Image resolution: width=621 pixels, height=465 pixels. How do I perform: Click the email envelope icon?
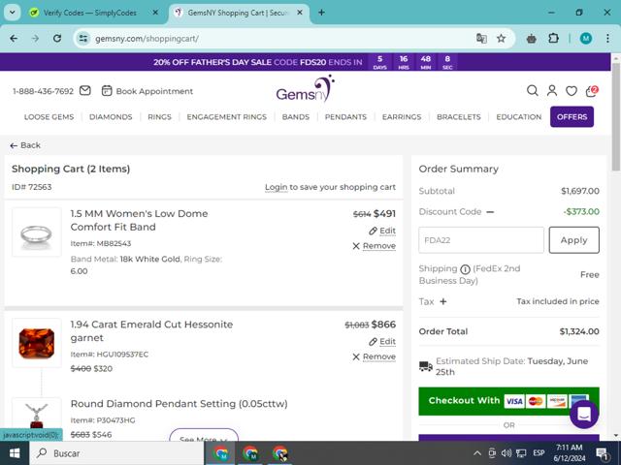pos(85,91)
